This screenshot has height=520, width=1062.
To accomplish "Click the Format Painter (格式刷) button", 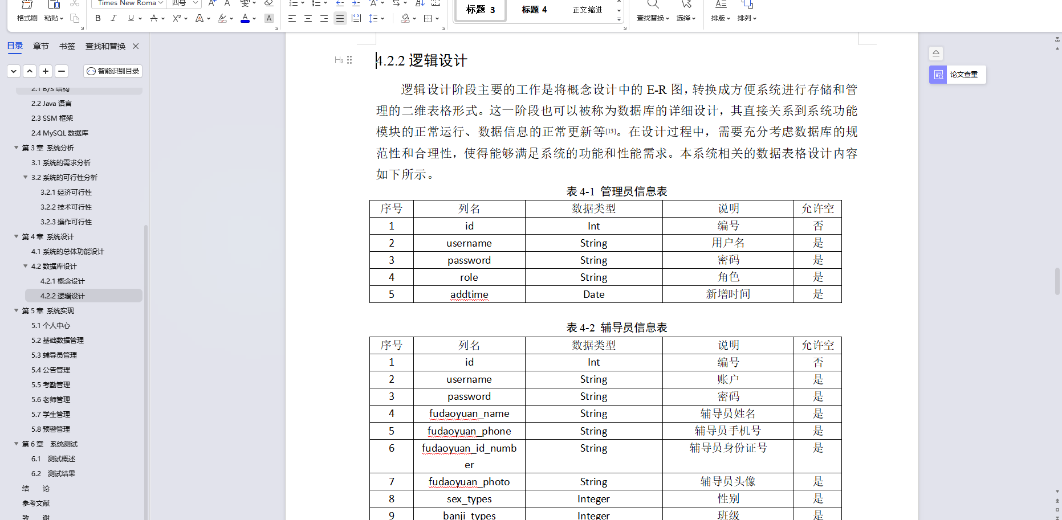I will [27, 11].
